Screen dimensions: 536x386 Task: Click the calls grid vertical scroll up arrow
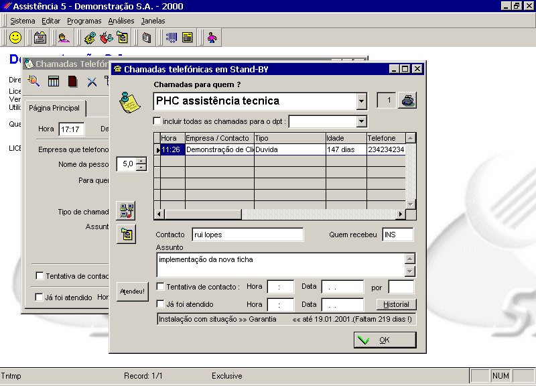(411, 138)
